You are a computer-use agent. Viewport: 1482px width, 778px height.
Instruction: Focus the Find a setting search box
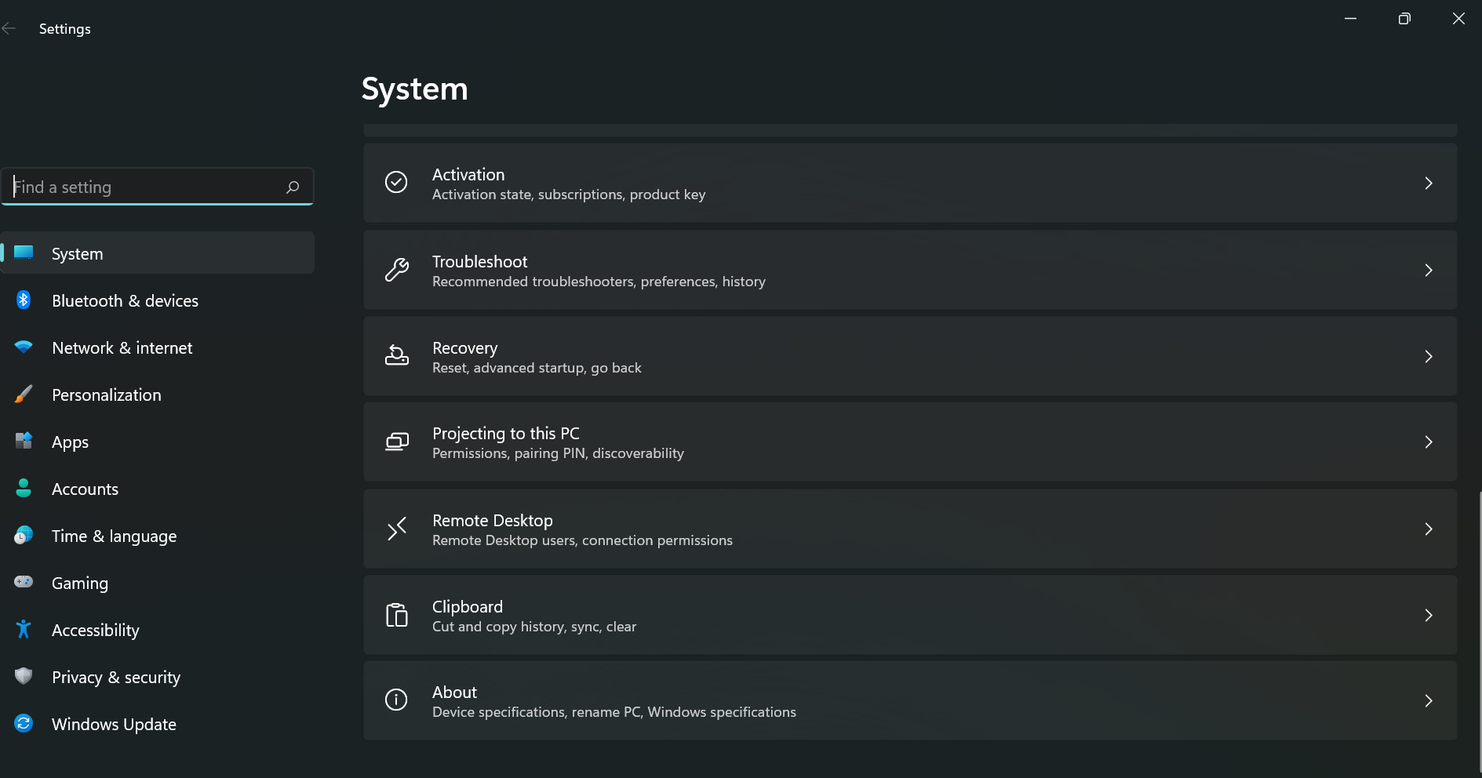click(157, 187)
